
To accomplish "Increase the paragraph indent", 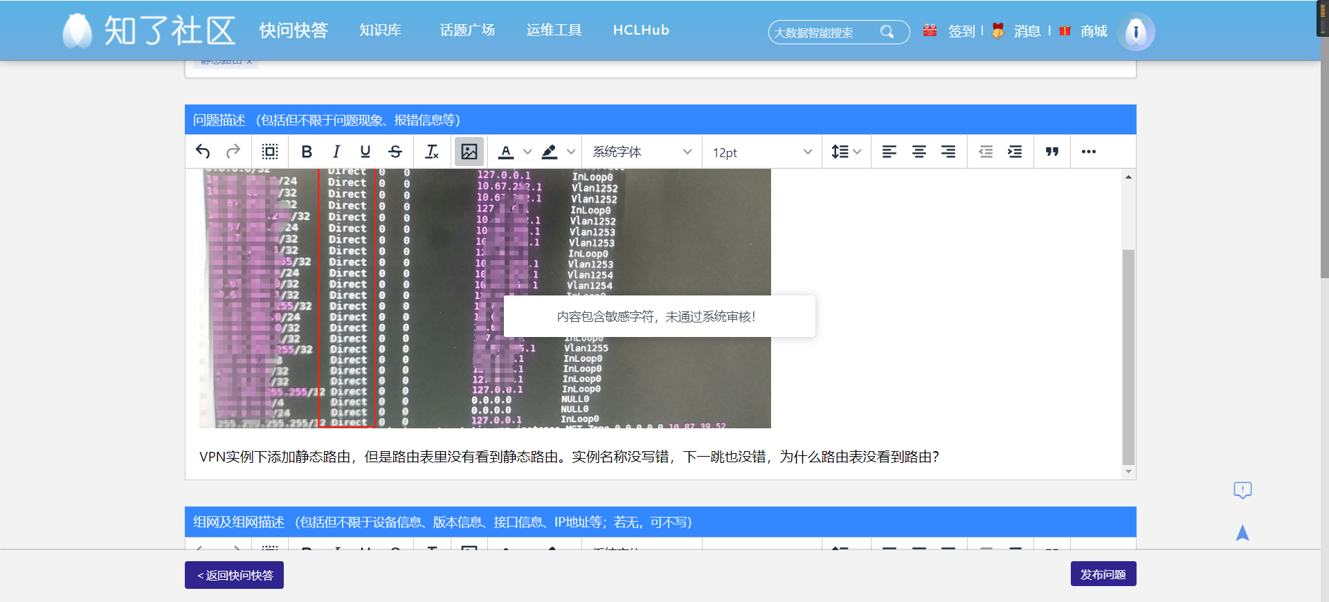I will 1015,152.
